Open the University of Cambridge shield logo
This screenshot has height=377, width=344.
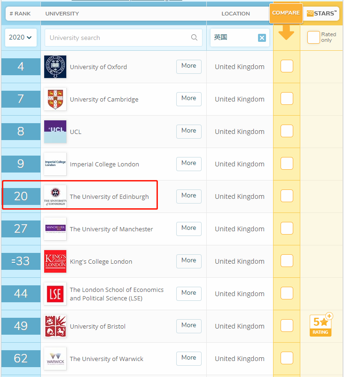pos(55,99)
